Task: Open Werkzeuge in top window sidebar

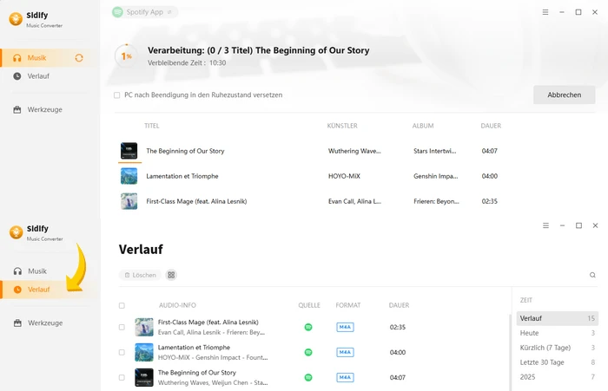Action: [44, 109]
